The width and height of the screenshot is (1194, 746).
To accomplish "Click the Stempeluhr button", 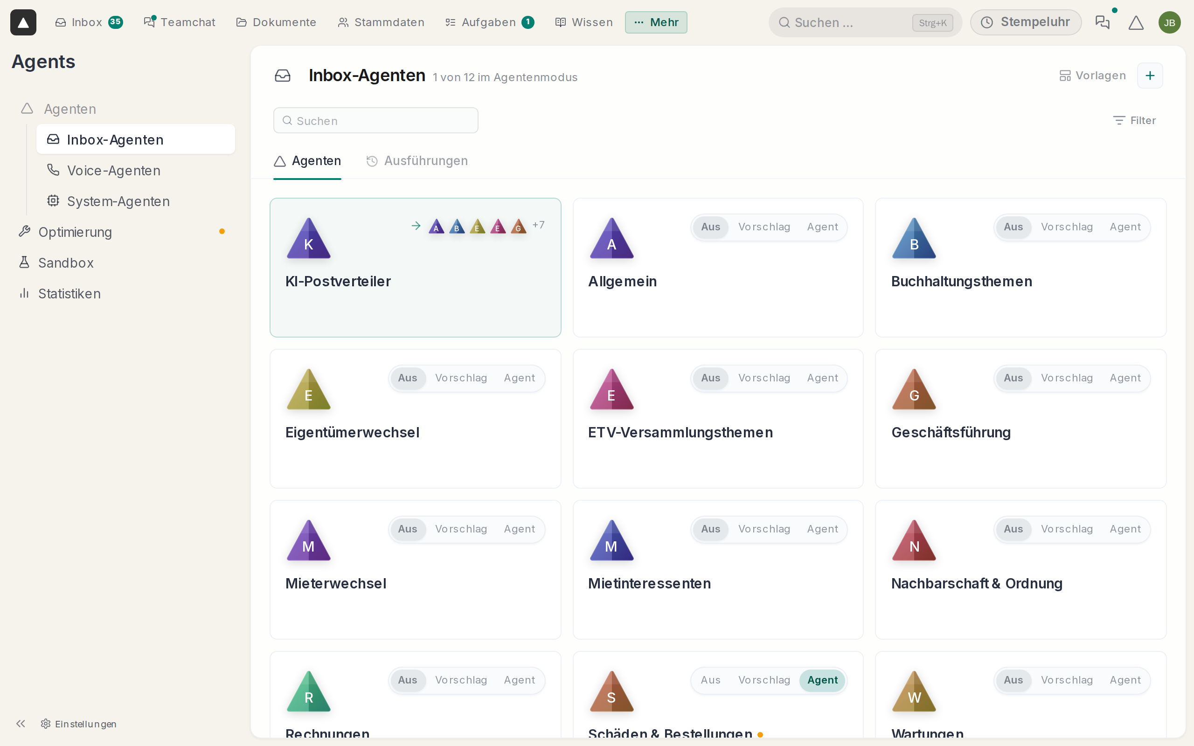I will [x=1025, y=22].
